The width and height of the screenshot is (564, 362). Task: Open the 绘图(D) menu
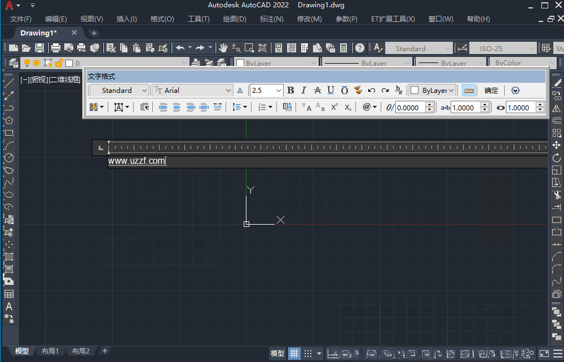coord(235,19)
